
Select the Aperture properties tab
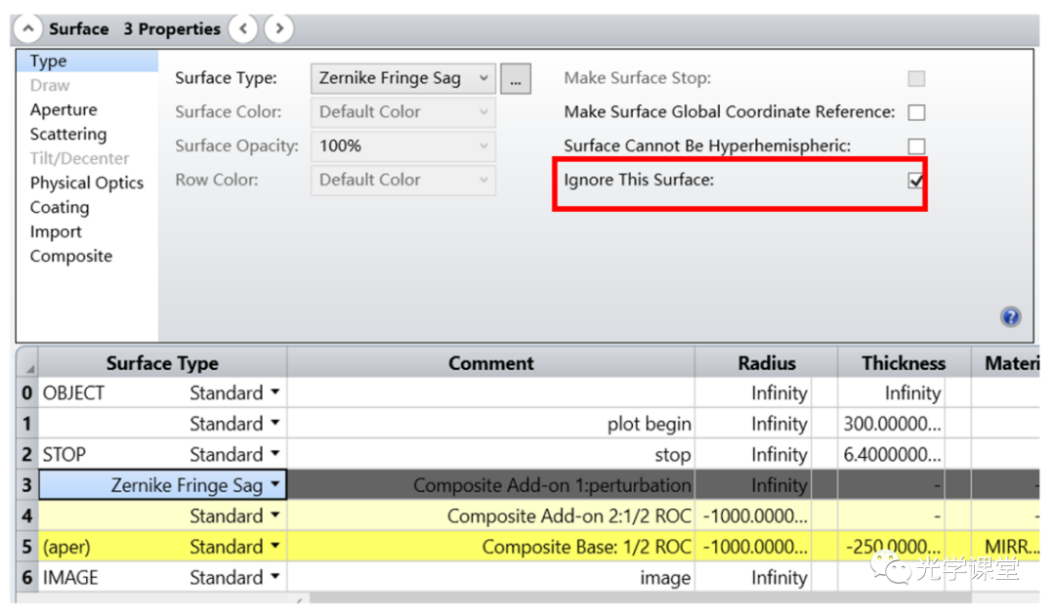tap(63, 109)
